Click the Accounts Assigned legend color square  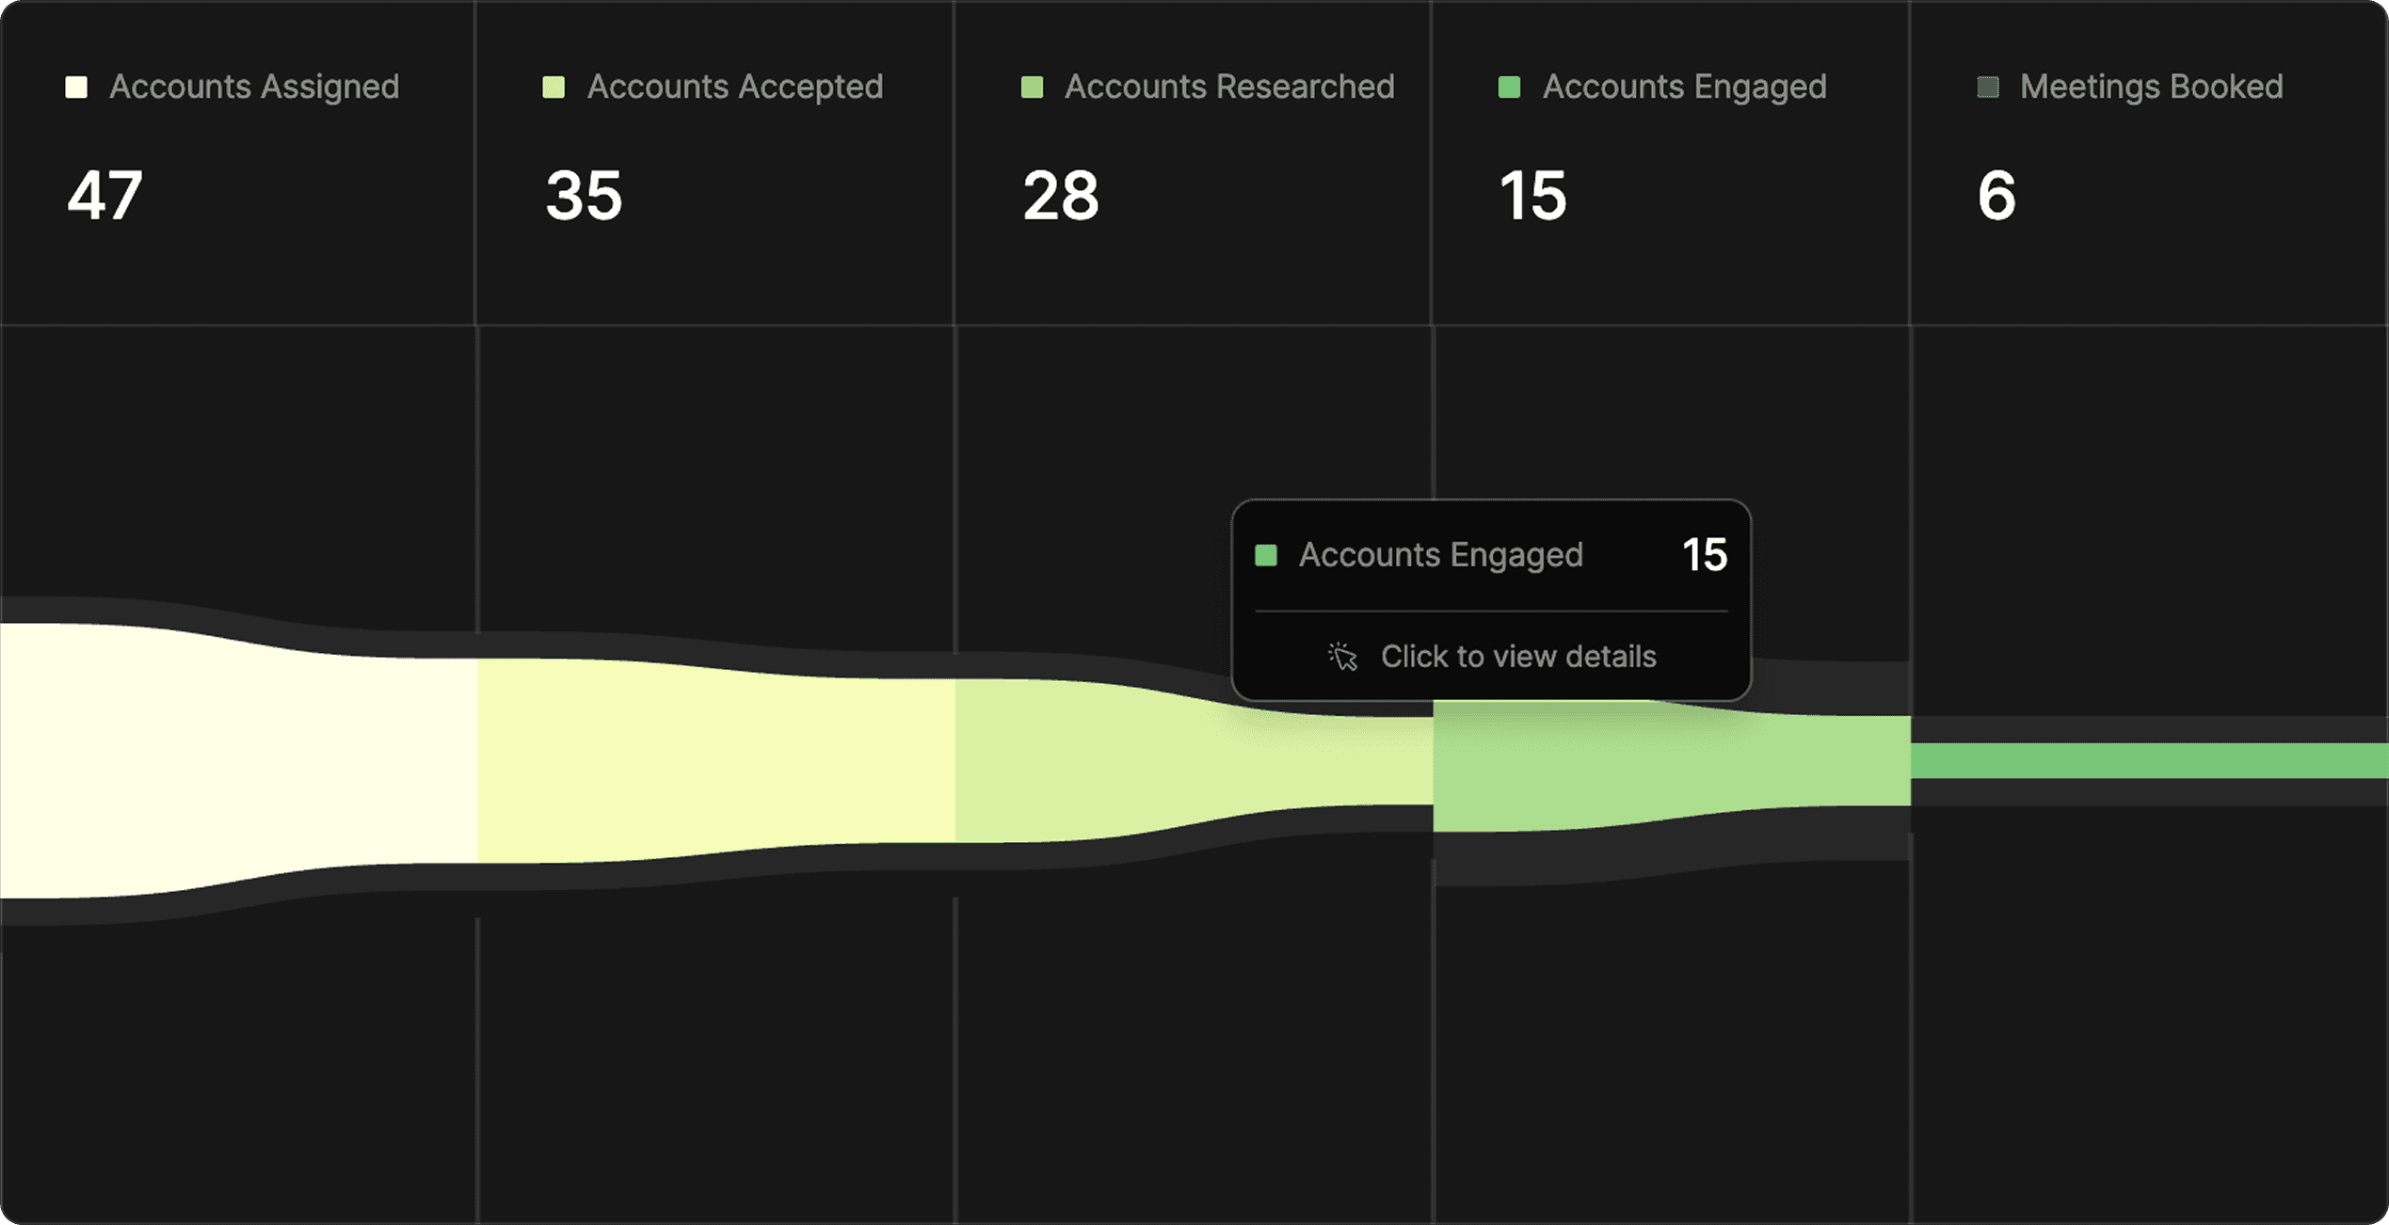[76, 87]
